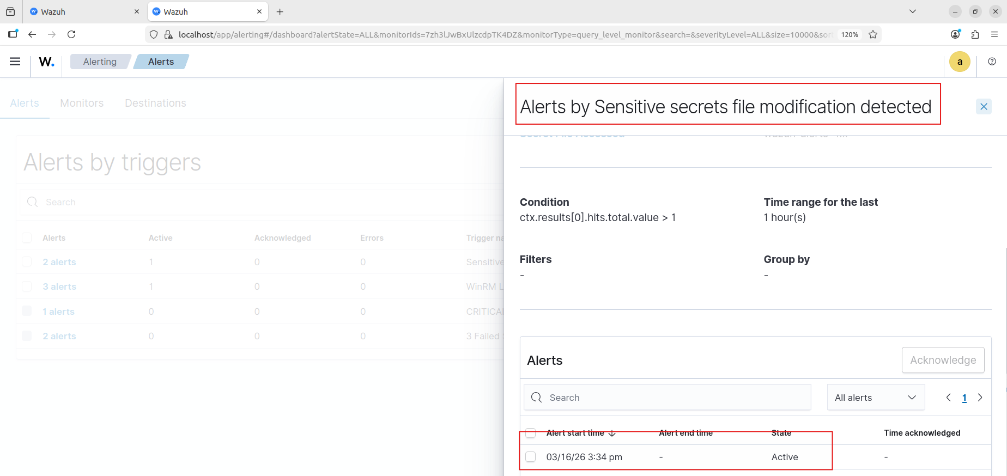The height and width of the screenshot is (476, 1007).
Task: Reload the page with browser refresh
Action: pos(71,34)
